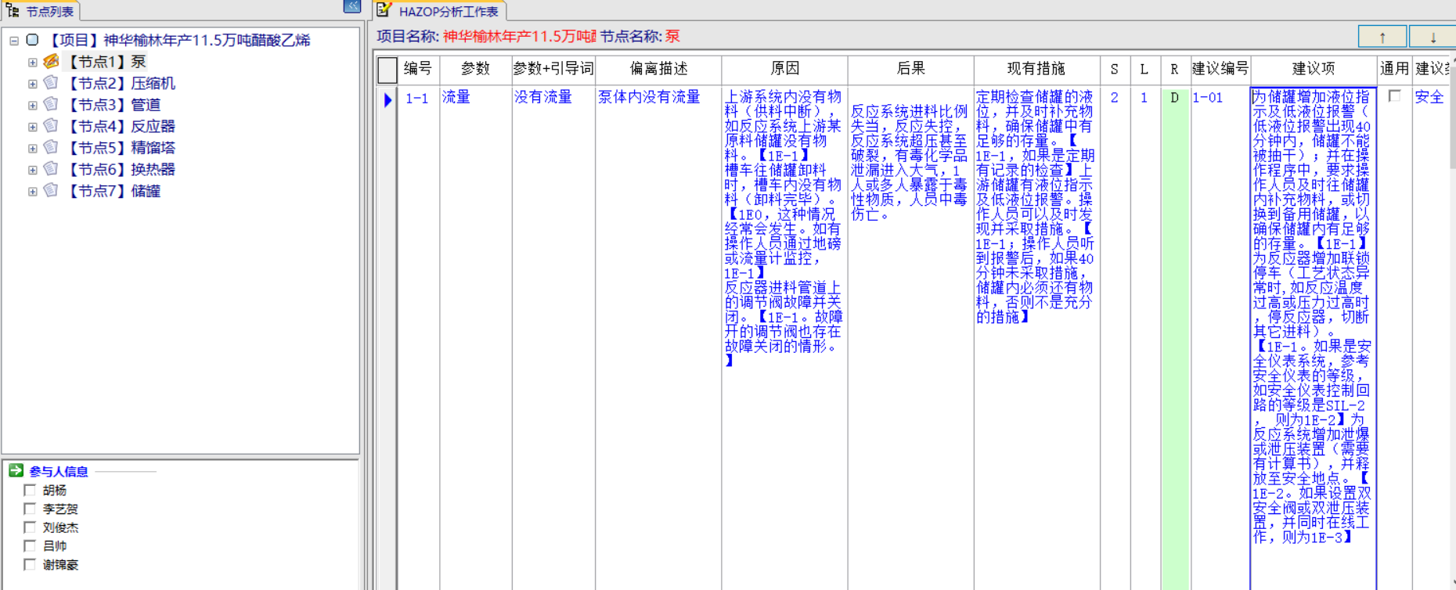Expand 节点2 压缩机 in the tree
This screenshot has width=1456, height=590.
click(x=32, y=84)
